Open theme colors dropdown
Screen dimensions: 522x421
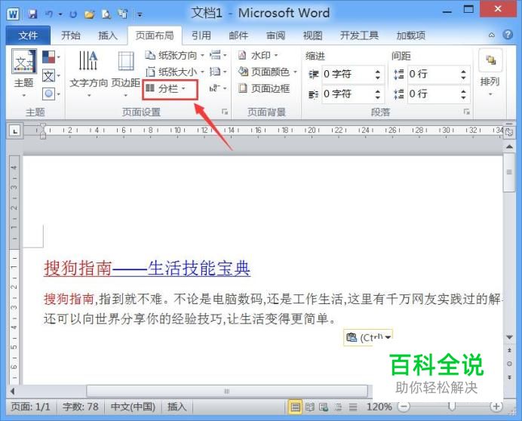click(x=51, y=57)
